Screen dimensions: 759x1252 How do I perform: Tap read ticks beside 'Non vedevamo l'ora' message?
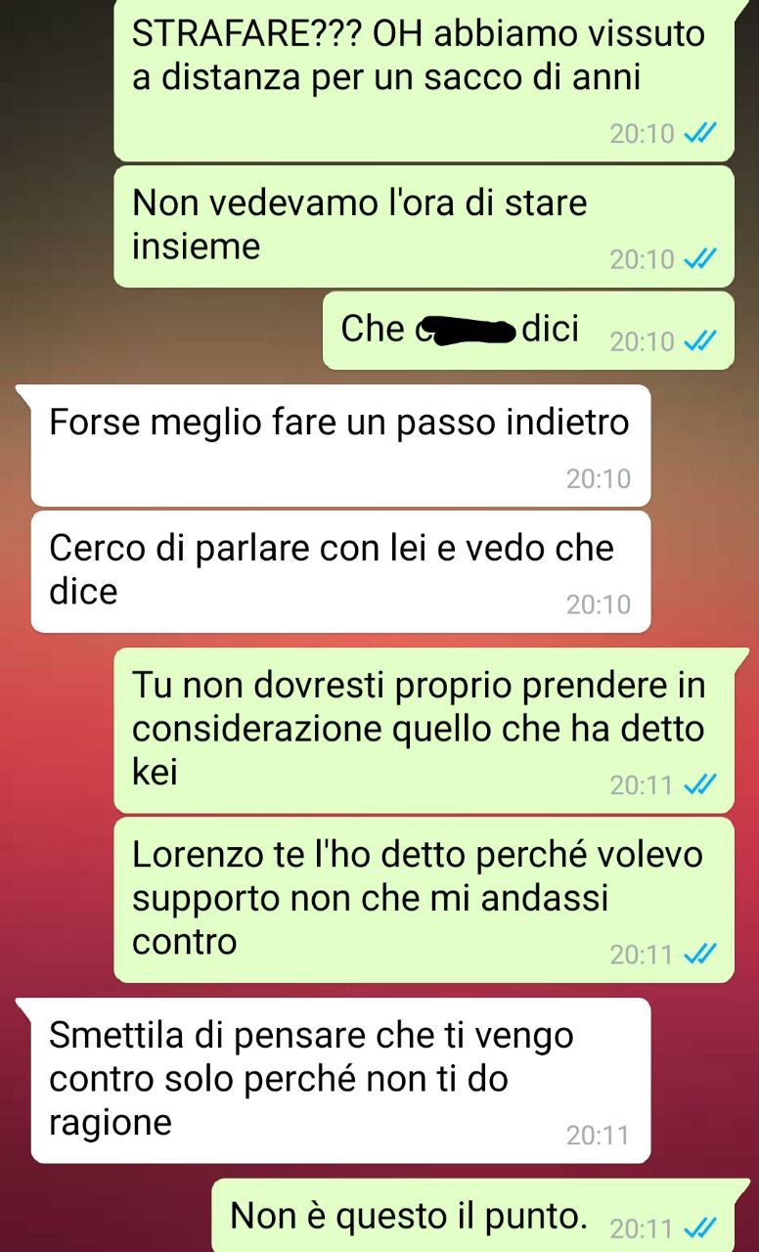click(701, 259)
